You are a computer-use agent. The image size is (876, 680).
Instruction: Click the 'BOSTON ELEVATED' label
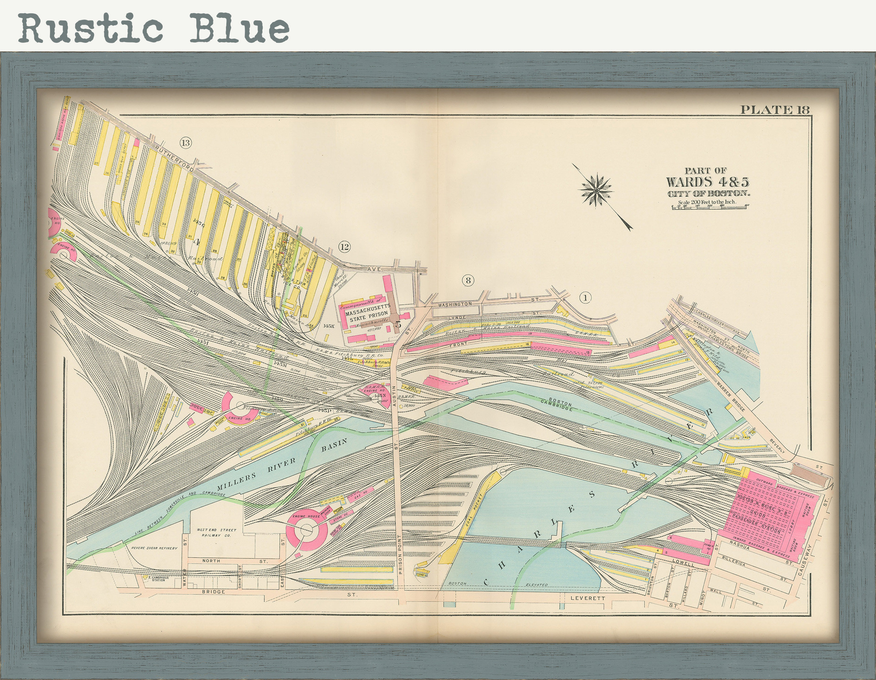coord(498,584)
